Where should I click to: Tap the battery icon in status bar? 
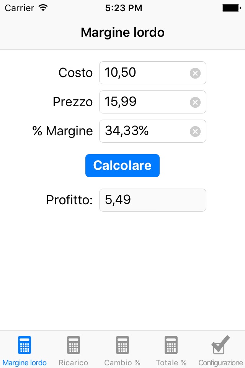(x=230, y=8)
